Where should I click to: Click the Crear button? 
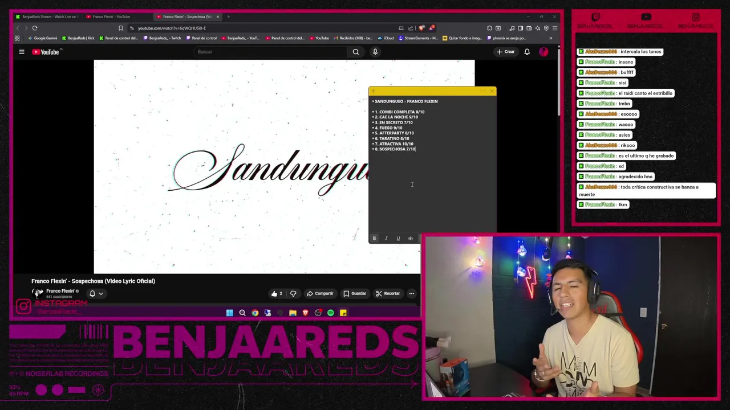tap(506, 52)
